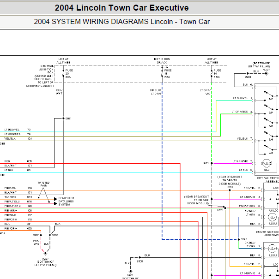Click the 'LT GRN/VIO' label under Fuse 30
This screenshot has width=279, height=279.
pyautogui.click(x=205, y=92)
